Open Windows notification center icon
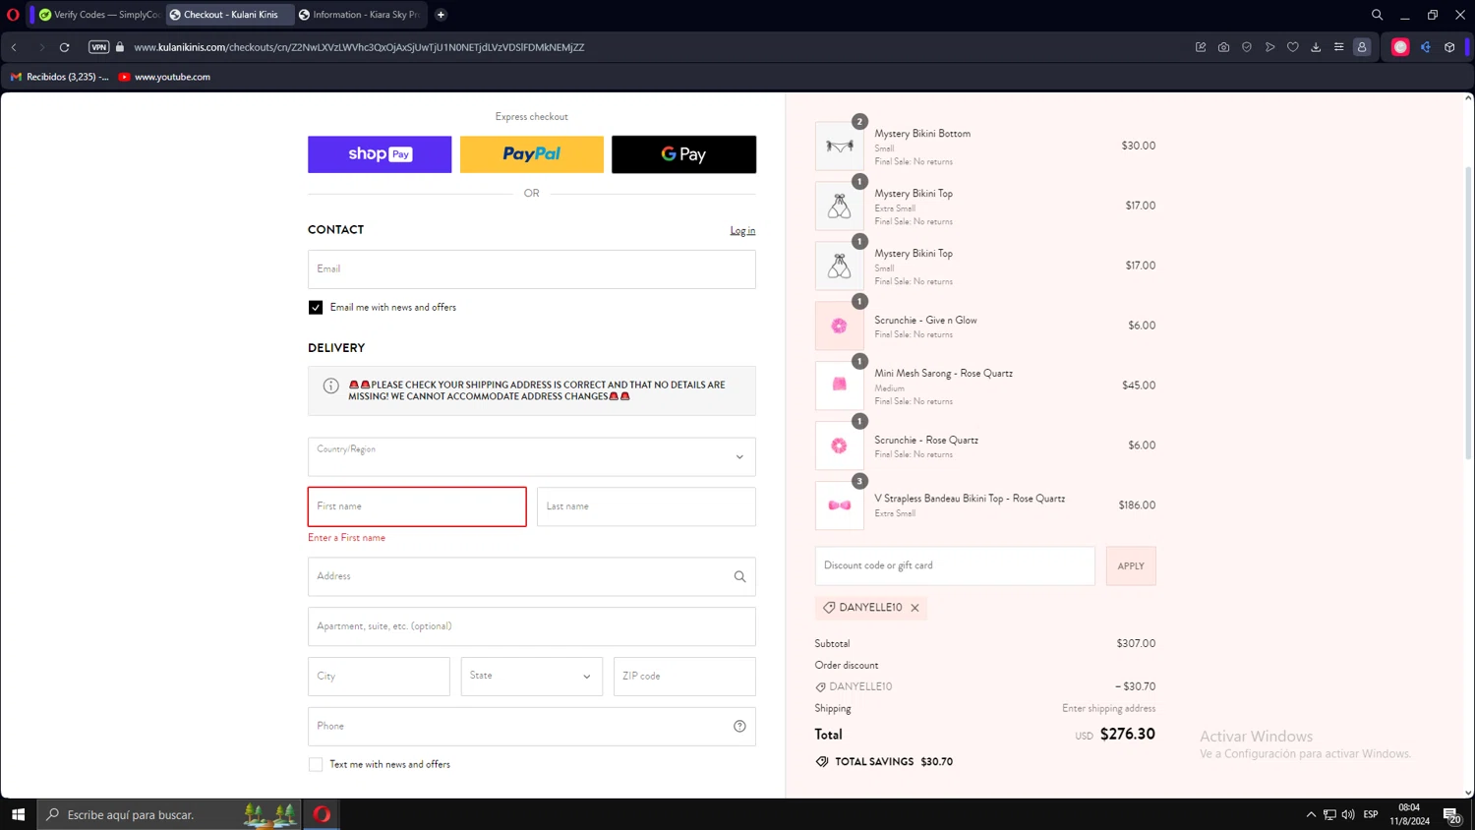The height and width of the screenshot is (830, 1475). [x=1450, y=814]
